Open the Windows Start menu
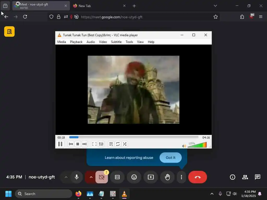 pyautogui.click(x=8, y=194)
